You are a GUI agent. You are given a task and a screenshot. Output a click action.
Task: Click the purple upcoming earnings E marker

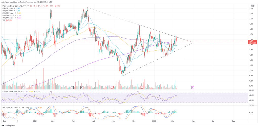(193, 87)
